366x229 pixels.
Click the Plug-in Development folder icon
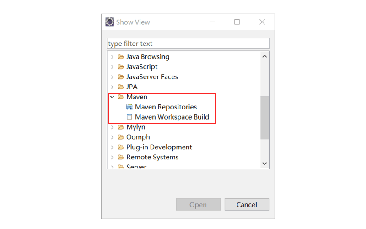(121, 147)
